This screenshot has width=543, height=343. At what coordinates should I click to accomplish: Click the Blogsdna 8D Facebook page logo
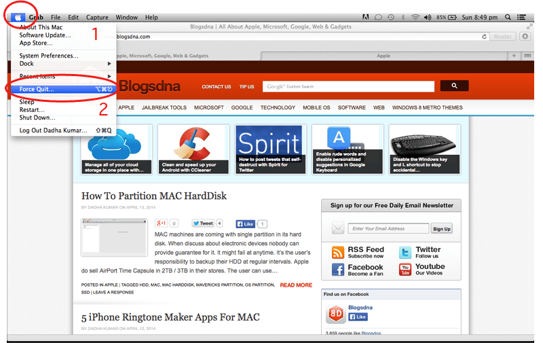(x=335, y=314)
